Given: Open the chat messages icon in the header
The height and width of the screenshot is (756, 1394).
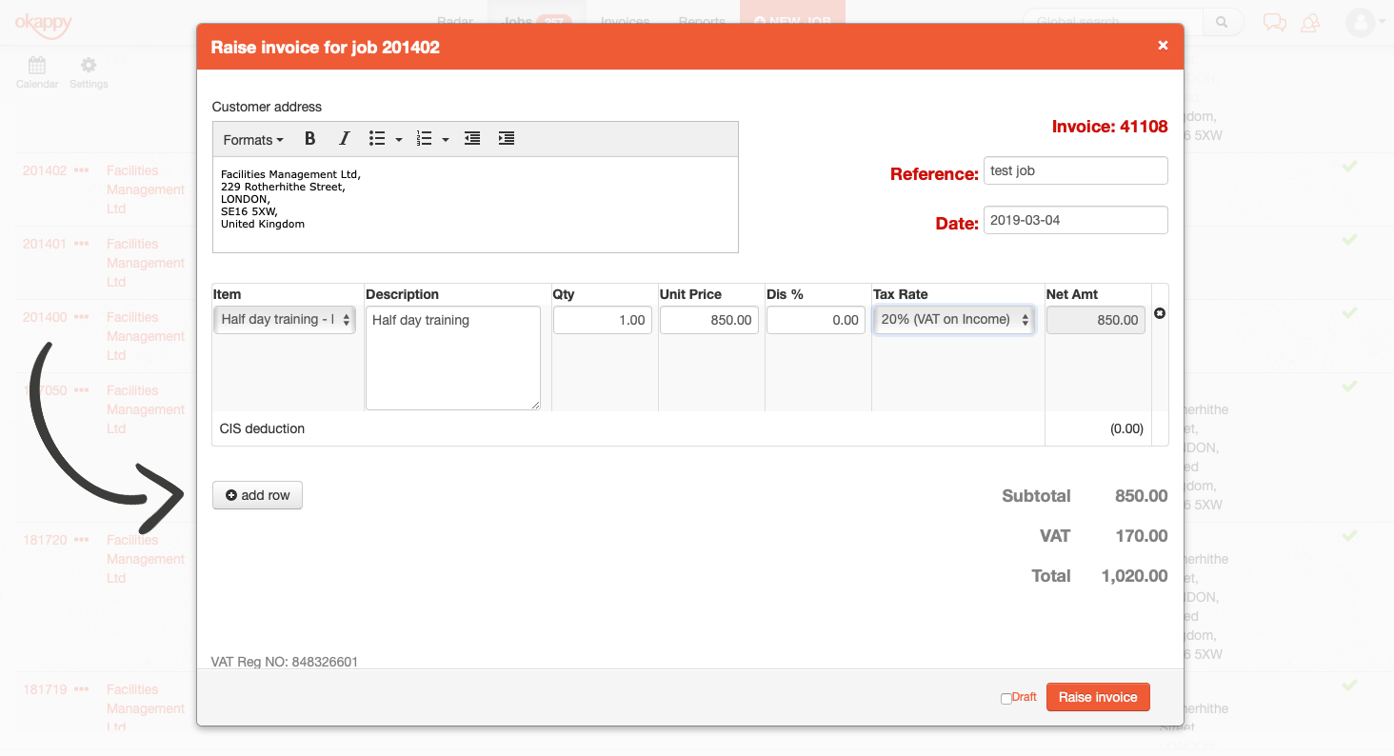Looking at the screenshot, I should [x=1274, y=22].
